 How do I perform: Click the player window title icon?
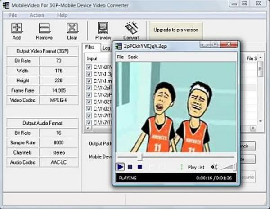click(119, 46)
